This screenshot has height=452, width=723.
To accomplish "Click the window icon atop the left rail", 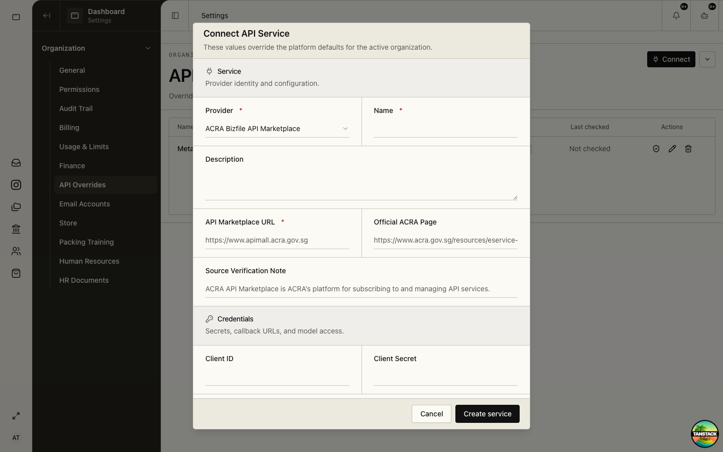I will coord(16,17).
